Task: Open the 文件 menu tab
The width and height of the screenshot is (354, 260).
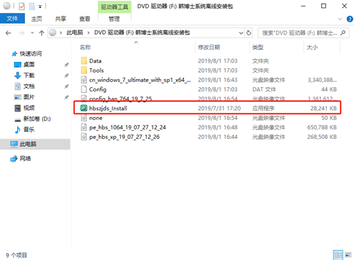Action: pyautogui.click(x=12, y=18)
